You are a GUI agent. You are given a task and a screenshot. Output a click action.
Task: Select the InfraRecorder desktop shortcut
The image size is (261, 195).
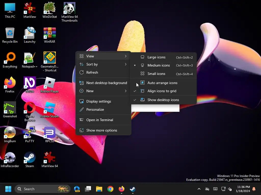10,159
